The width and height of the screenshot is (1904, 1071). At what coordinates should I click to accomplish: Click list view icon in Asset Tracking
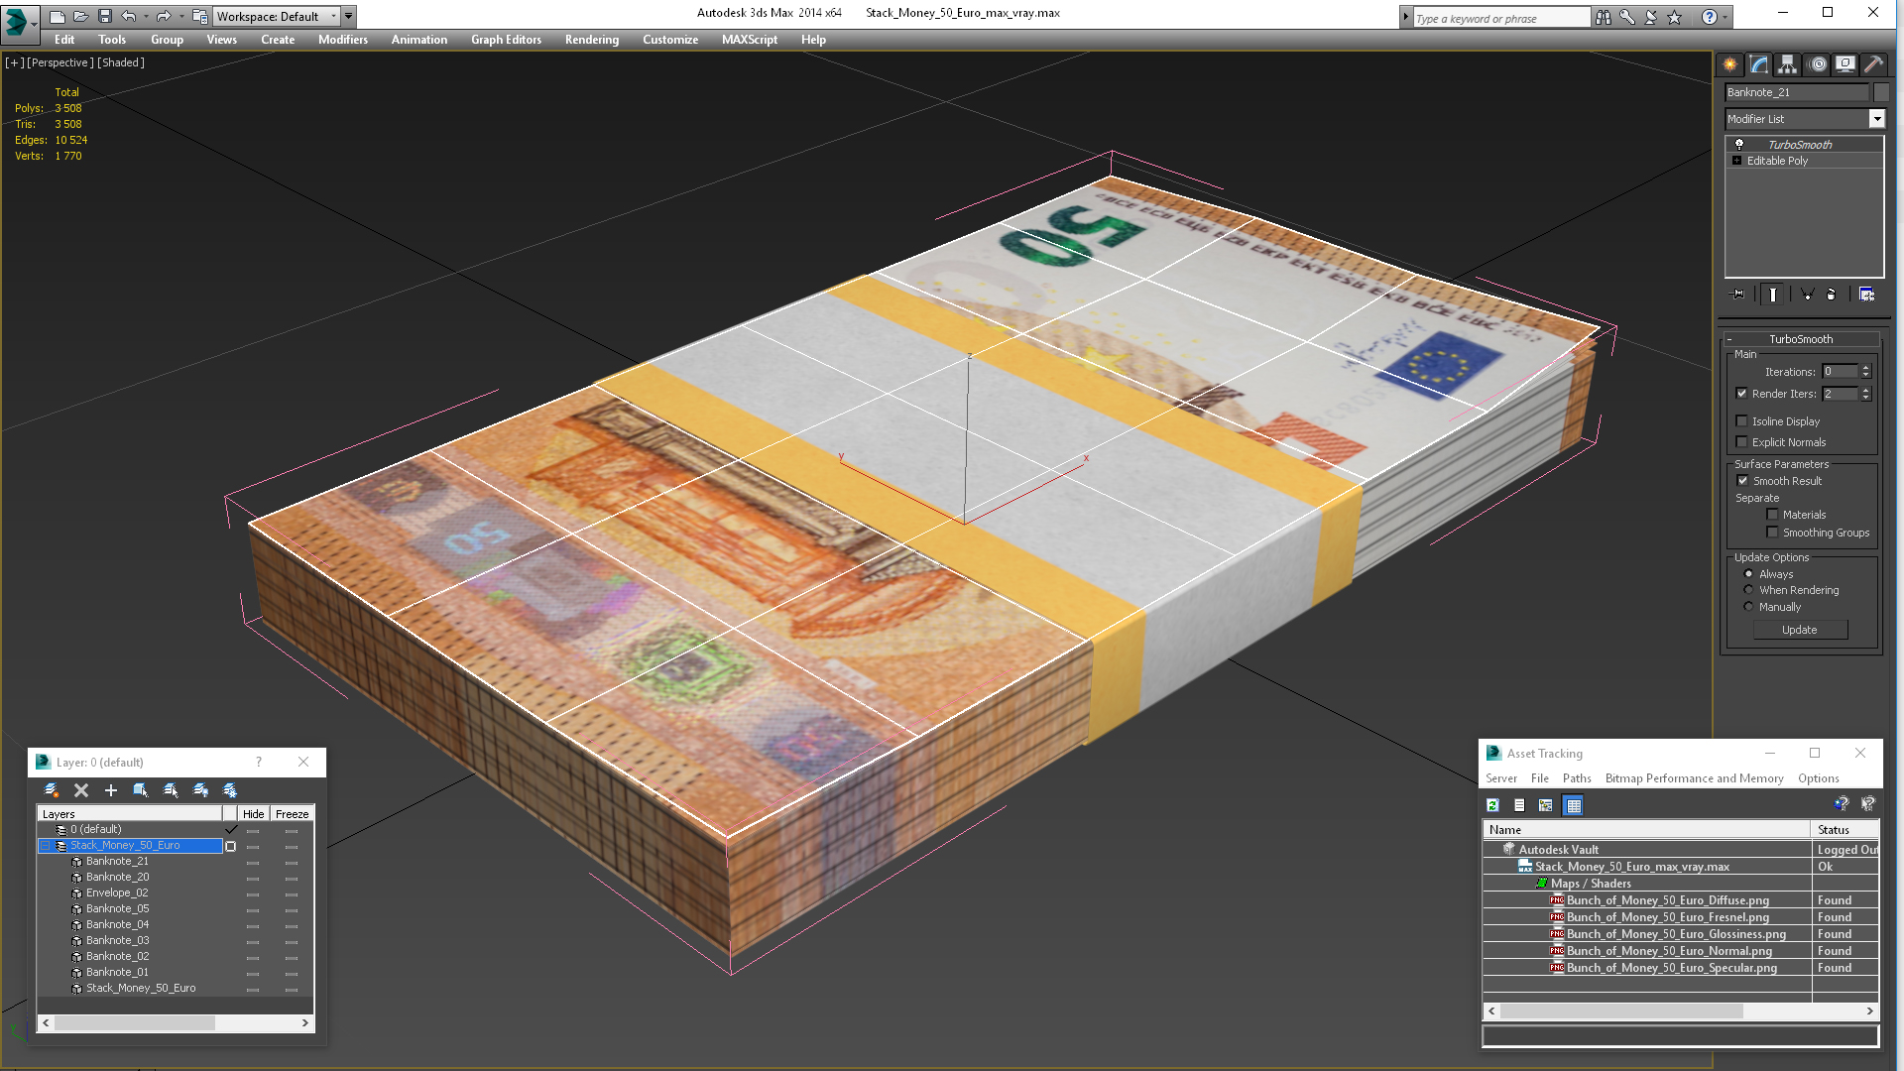pos(1519,805)
